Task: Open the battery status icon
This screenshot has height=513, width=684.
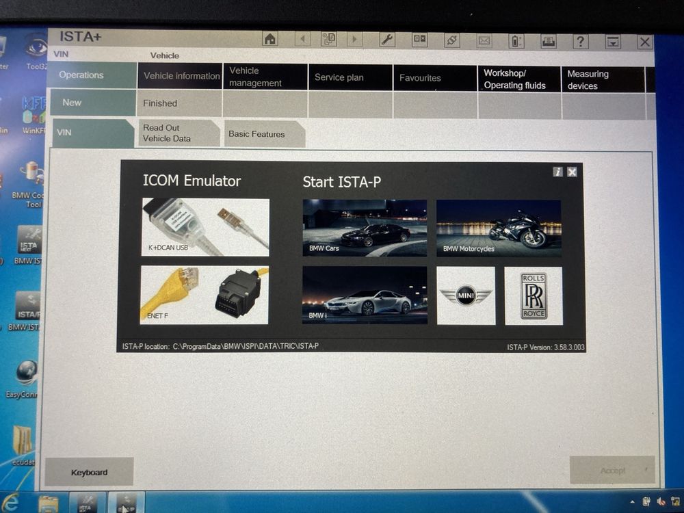Action: pos(516,41)
